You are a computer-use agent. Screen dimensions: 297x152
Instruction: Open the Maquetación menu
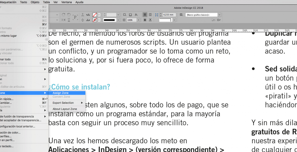tap(8, 2)
